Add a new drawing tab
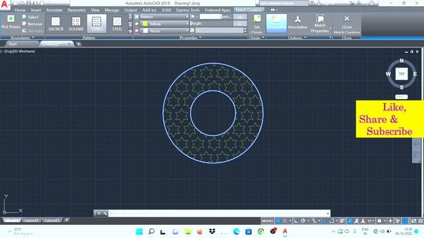The width and height of the screenshot is (424, 238). pos(79,44)
